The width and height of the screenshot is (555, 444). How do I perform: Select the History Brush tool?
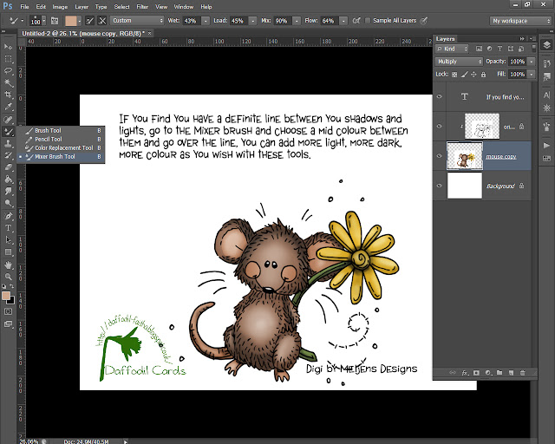click(8, 155)
